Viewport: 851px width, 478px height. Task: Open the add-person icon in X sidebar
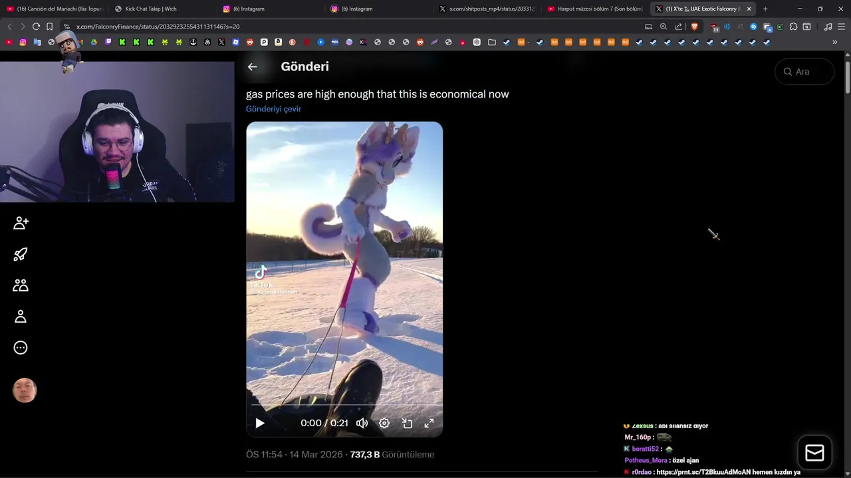[21, 223]
